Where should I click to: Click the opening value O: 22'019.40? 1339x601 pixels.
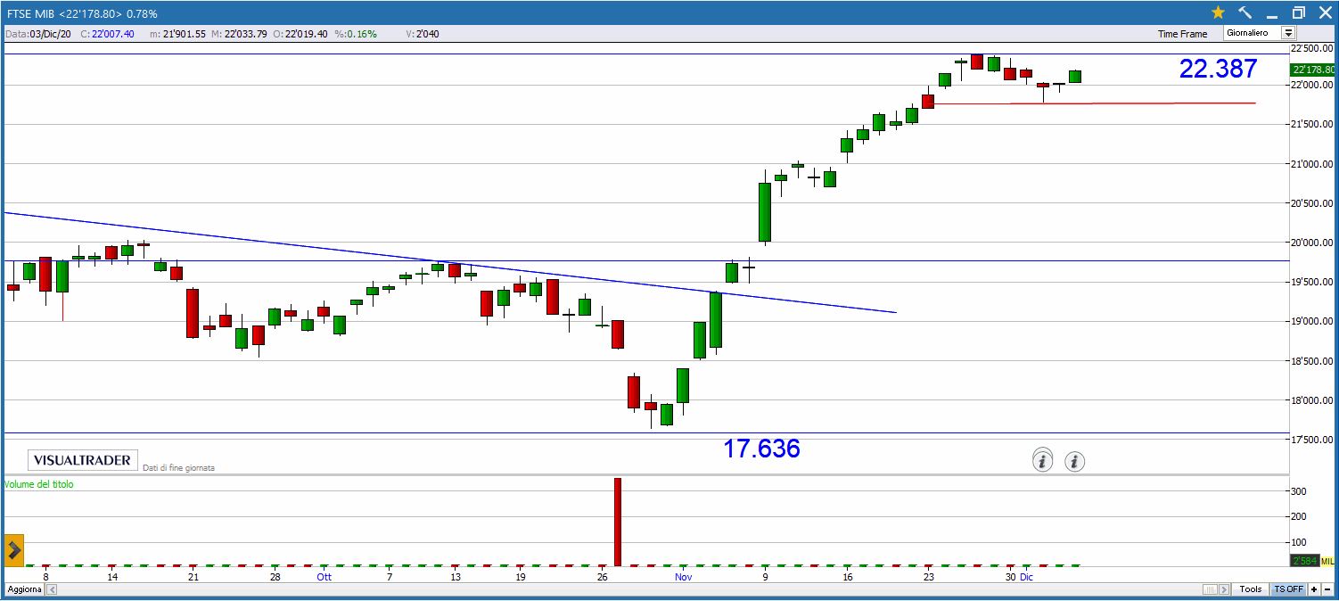click(302, 34)
